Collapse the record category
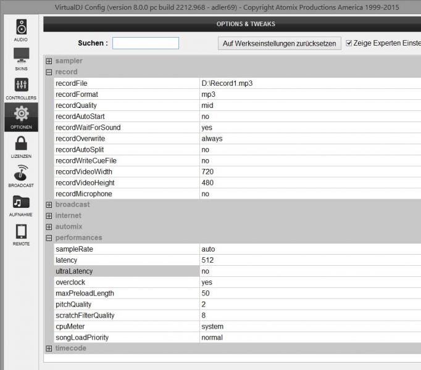 click(49, 72)
